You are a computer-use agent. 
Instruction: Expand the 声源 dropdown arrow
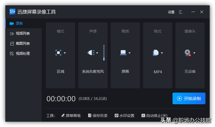coord(97,53)
